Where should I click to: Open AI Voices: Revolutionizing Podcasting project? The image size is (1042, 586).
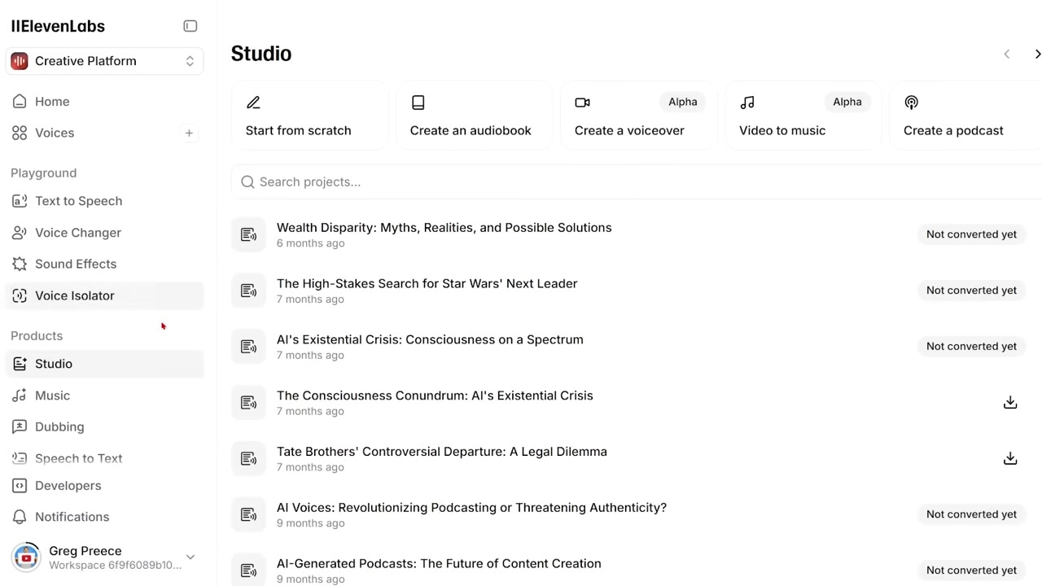(471, 507)
